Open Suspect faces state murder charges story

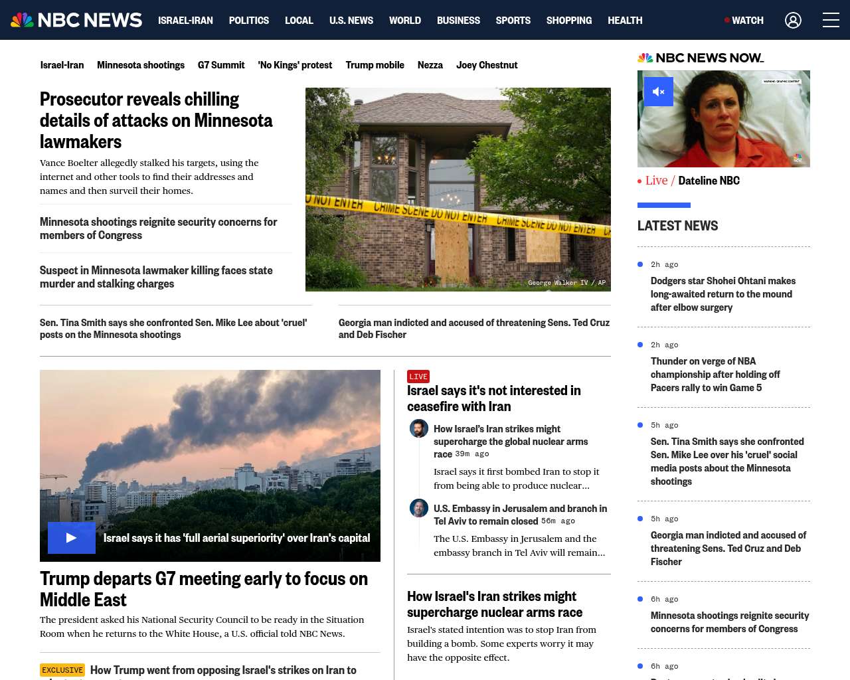tap(156, 277)
